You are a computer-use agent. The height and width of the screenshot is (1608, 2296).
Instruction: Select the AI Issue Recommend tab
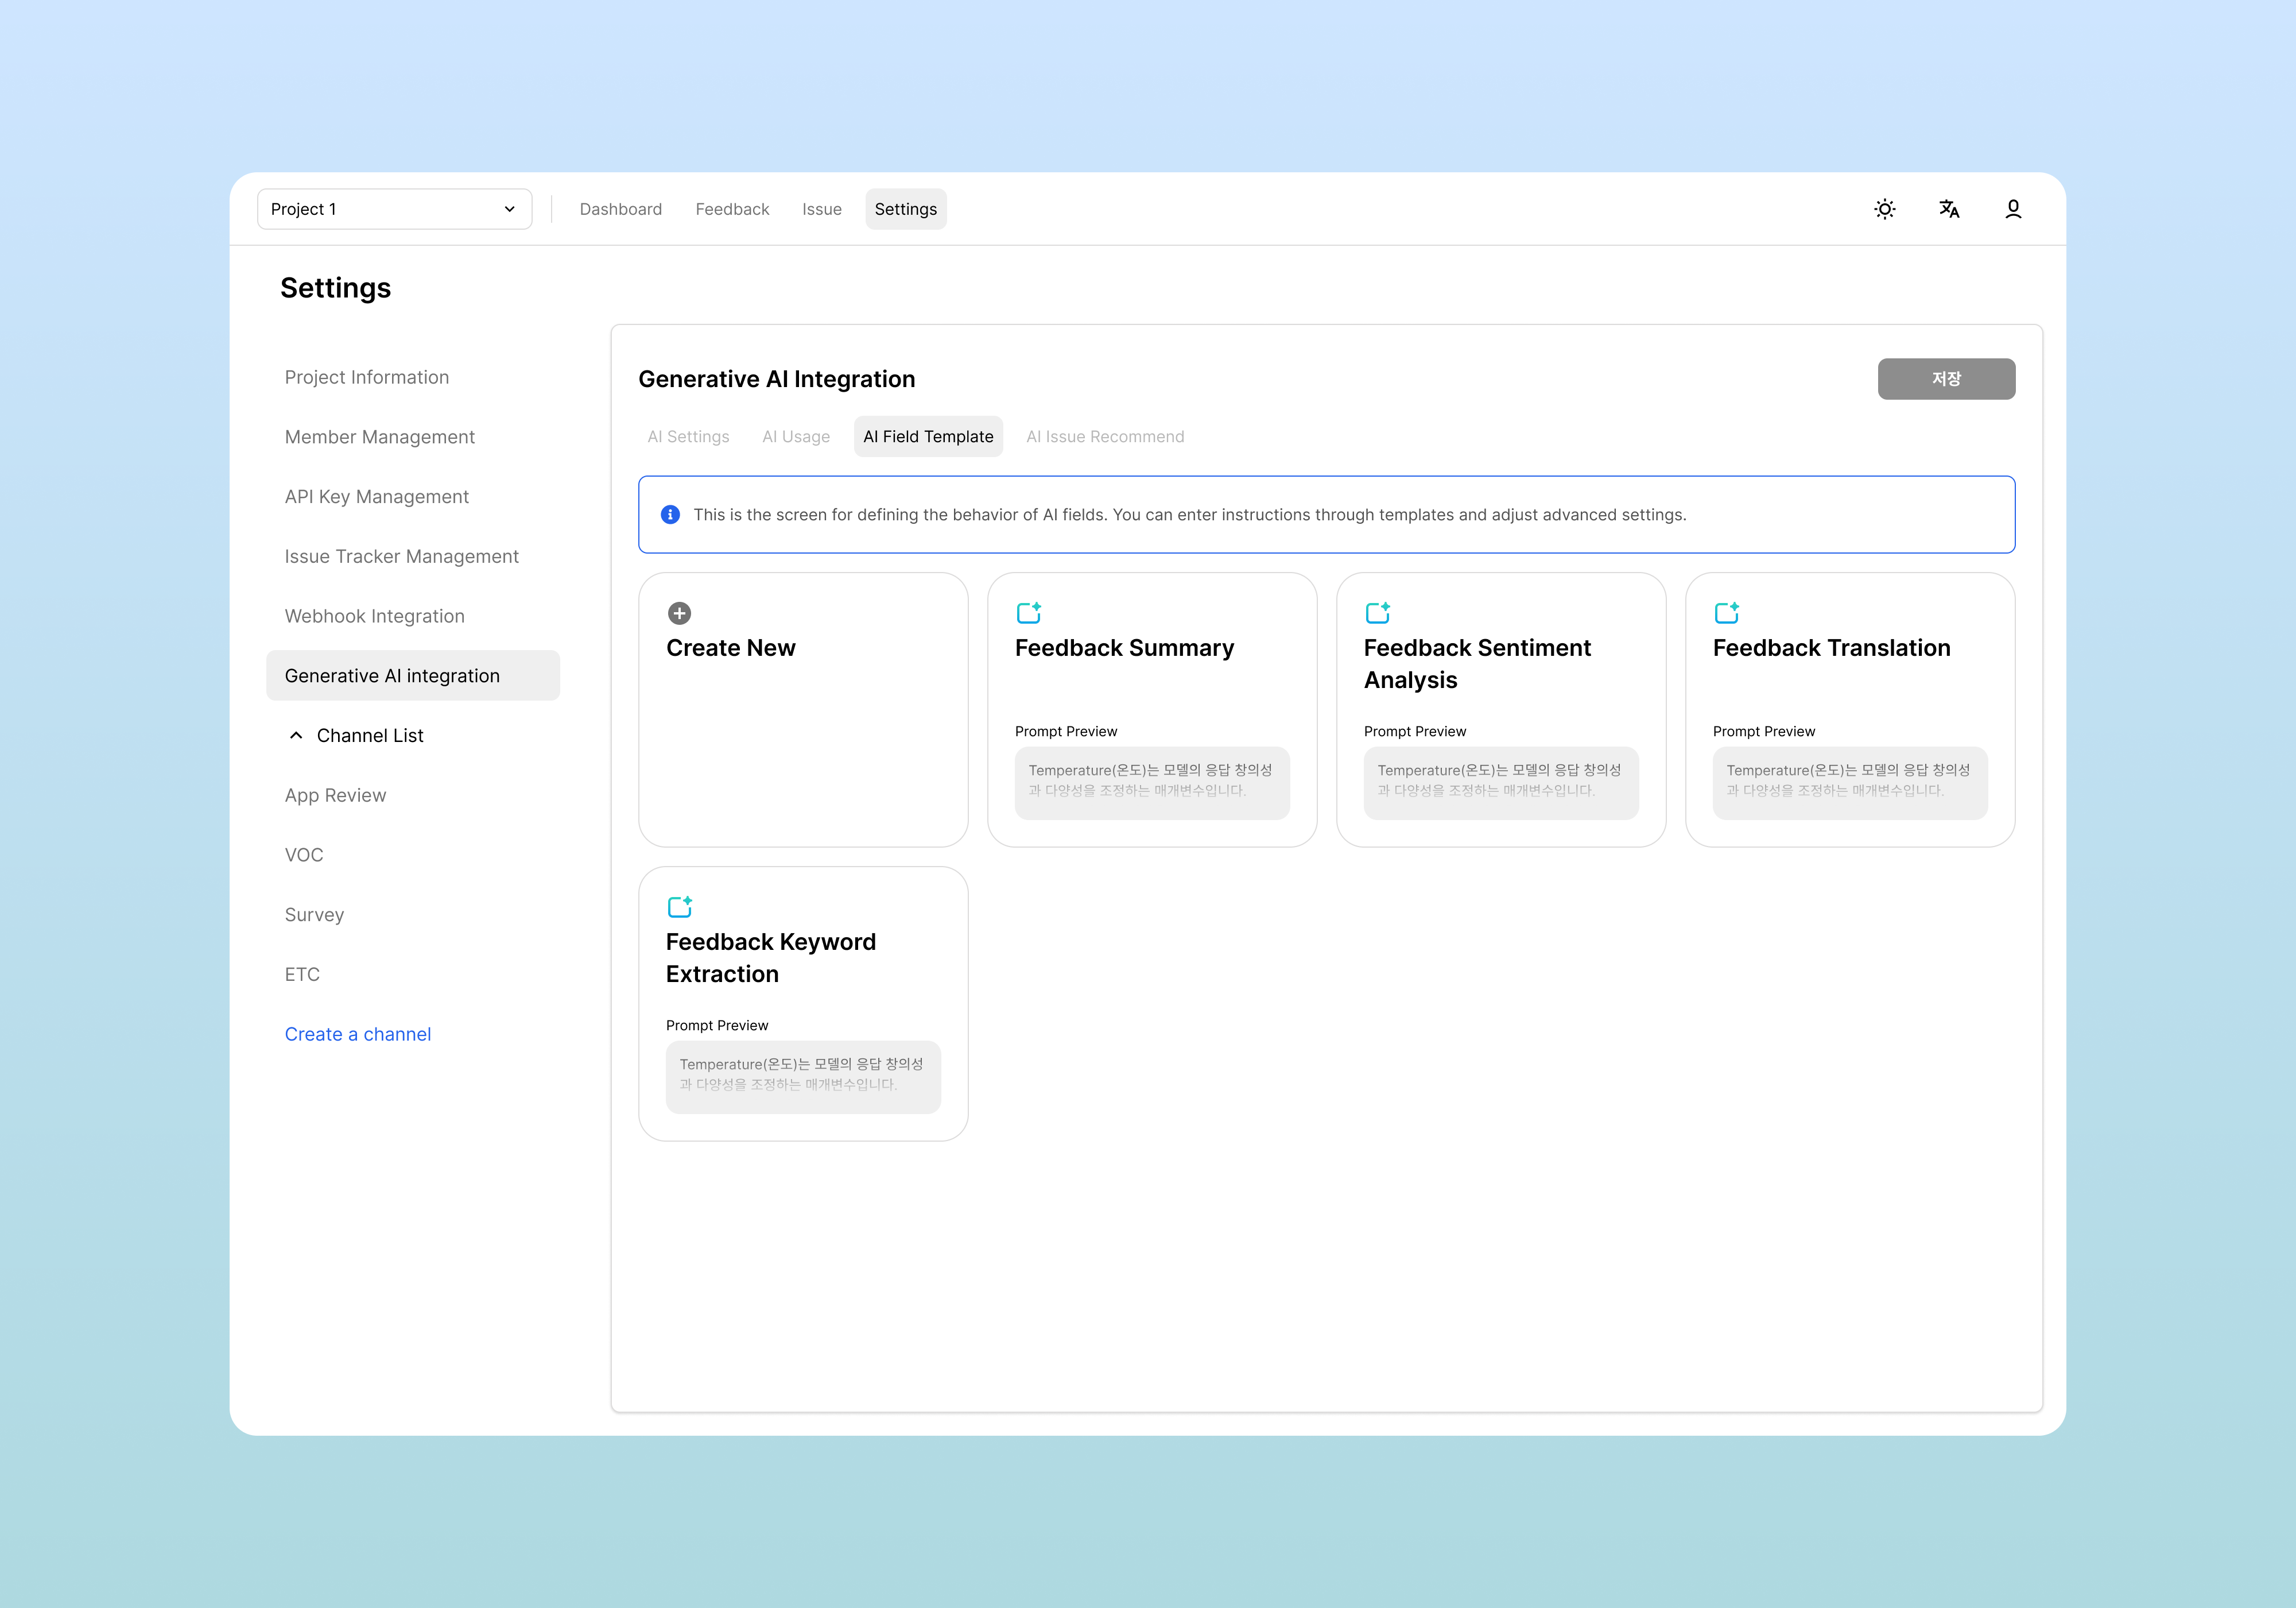click(x=1104, y=436)
